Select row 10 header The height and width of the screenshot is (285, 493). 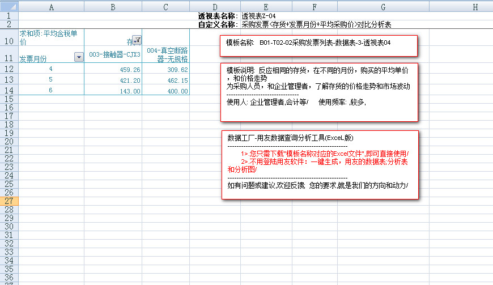click(x=9, y=41)
